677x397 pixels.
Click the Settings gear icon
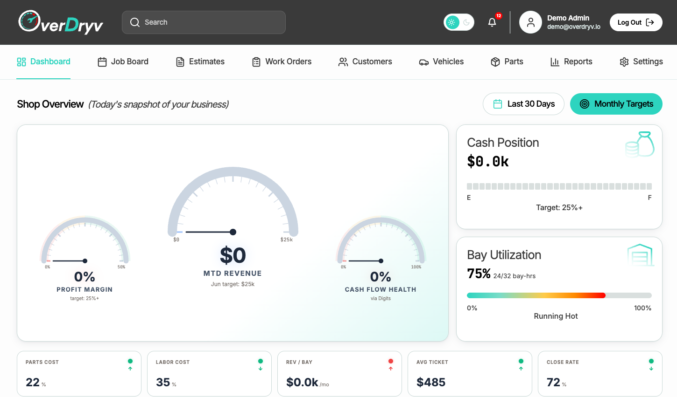pyautogui.click(x=624, y=62)
